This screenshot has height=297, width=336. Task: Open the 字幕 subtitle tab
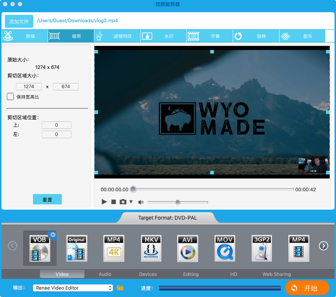click(210, 36)
